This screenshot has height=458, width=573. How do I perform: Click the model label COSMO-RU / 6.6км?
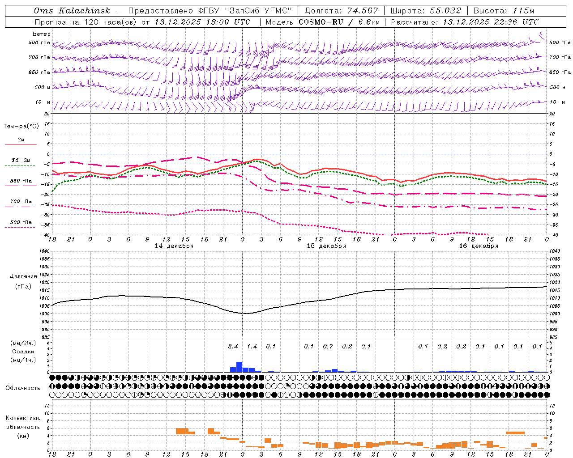(x=339, y=22)
